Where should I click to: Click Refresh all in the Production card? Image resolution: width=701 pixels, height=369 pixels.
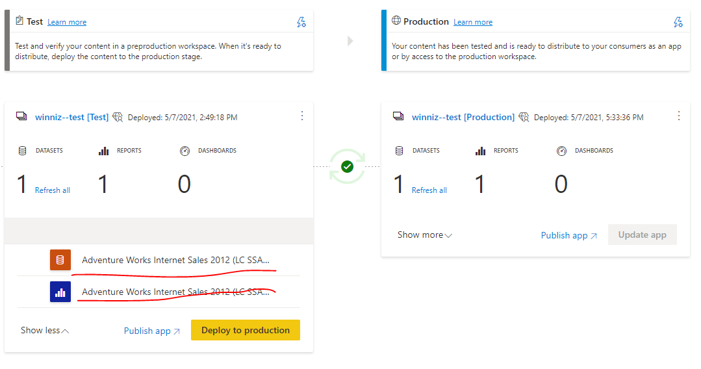click(x=429, y=190)
